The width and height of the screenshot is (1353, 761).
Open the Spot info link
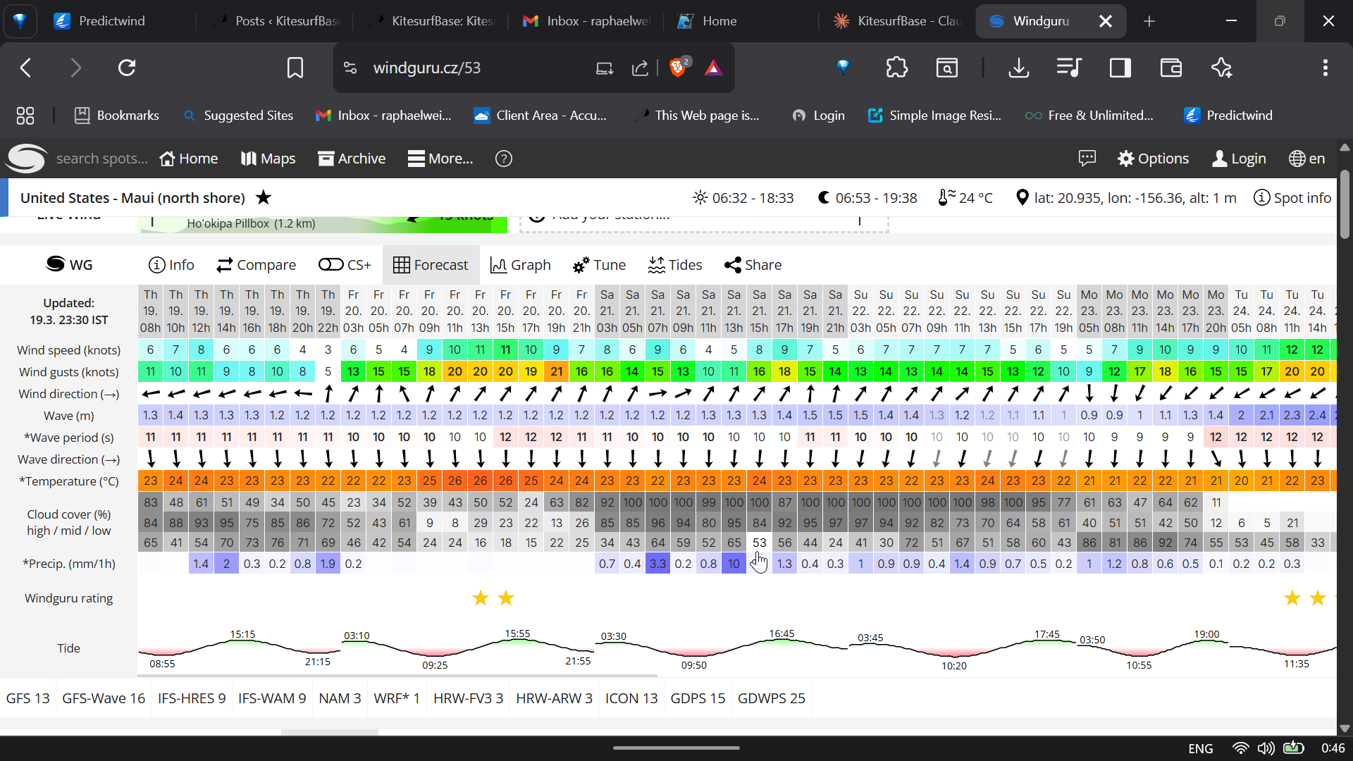tap(1292, 197)
